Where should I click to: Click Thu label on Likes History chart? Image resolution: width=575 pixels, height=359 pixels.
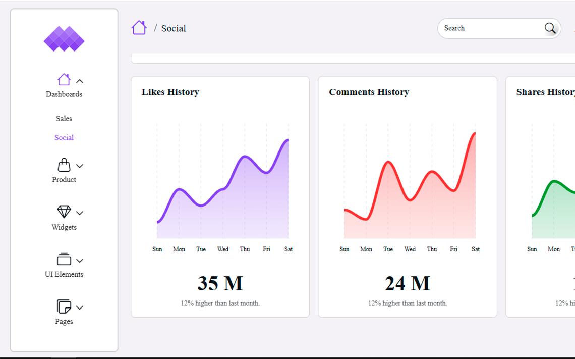pyautogui.click(x=245, y=249)
